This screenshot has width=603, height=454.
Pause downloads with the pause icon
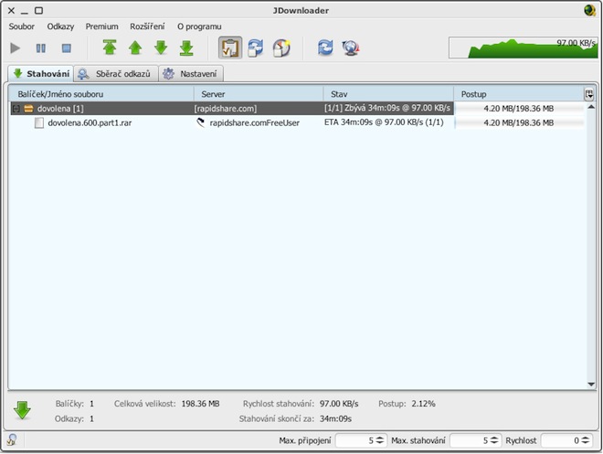click(x=41, y=48)
